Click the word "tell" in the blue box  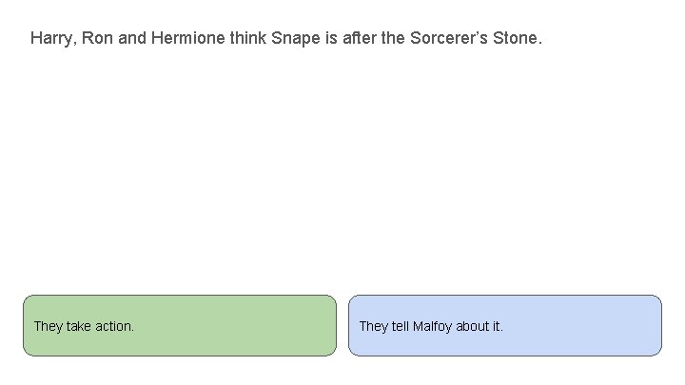pos(400,326)
